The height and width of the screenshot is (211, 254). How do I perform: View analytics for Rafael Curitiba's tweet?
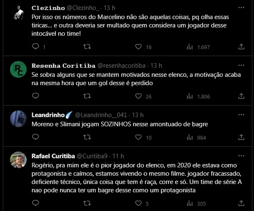(190, 204)
